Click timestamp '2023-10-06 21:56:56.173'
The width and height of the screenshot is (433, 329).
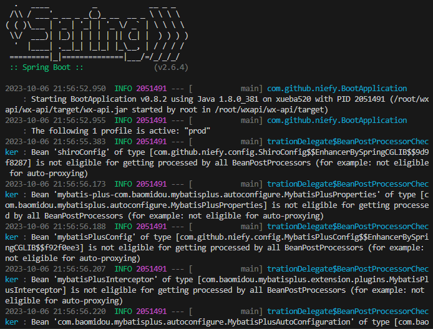pos(56,184)
